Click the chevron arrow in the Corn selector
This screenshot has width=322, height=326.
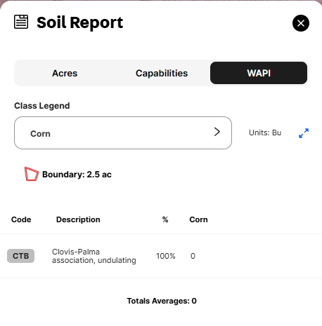point(217,132)
